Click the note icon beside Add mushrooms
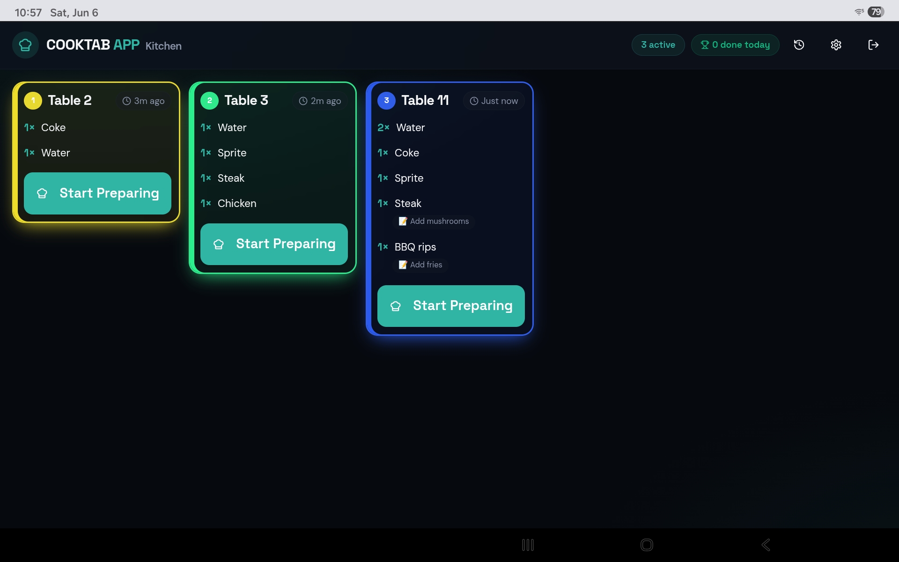The height and width of the screenshot is (562, 899). 403,221
